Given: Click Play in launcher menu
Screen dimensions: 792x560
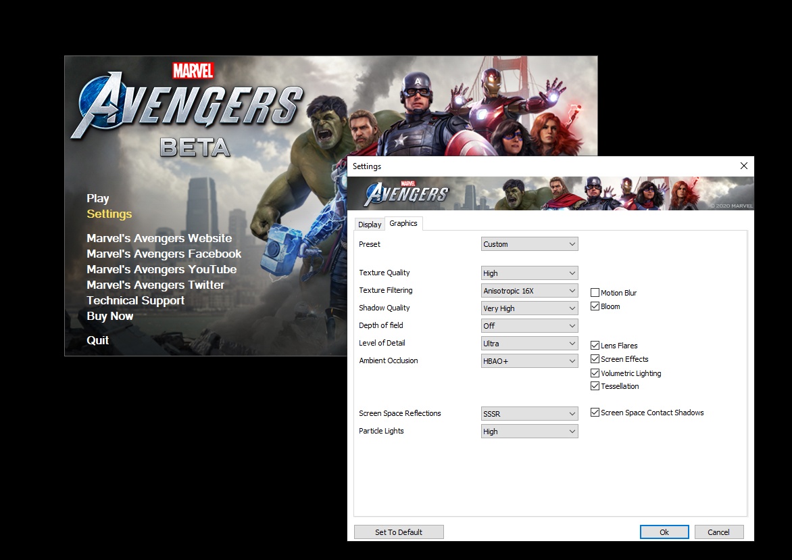Looking at the screenshot, I should pos(98,198).
